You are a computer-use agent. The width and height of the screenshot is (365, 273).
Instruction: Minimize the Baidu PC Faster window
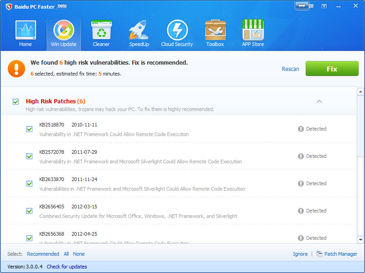click(339, 7)
